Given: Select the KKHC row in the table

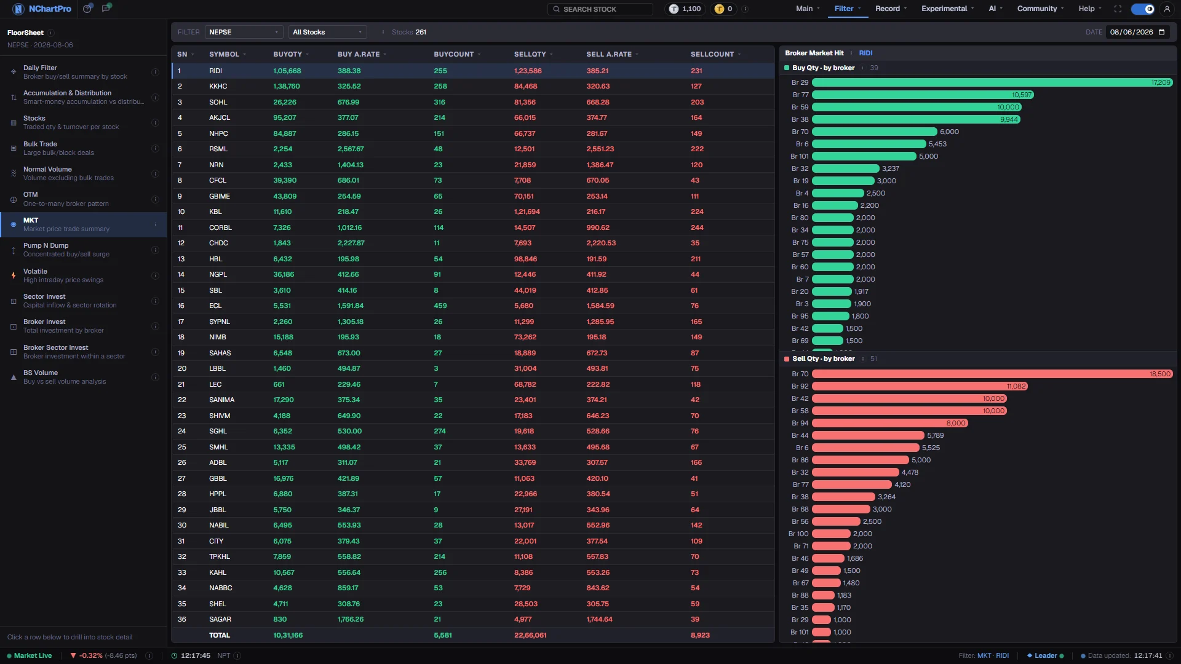Looking at the screenshot, I should tap(472, 86).
